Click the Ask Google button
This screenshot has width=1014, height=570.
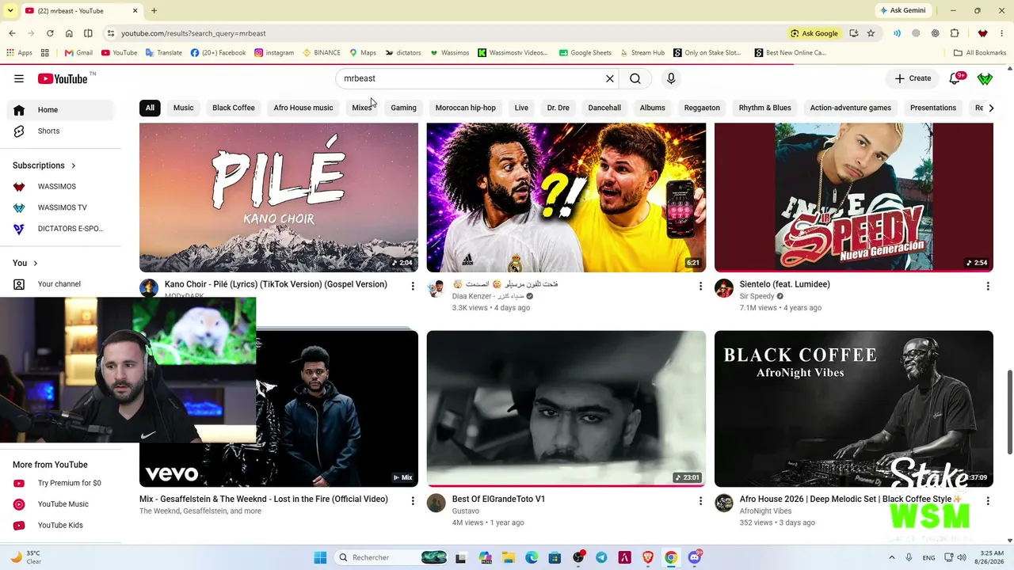(x=814, y=33)
